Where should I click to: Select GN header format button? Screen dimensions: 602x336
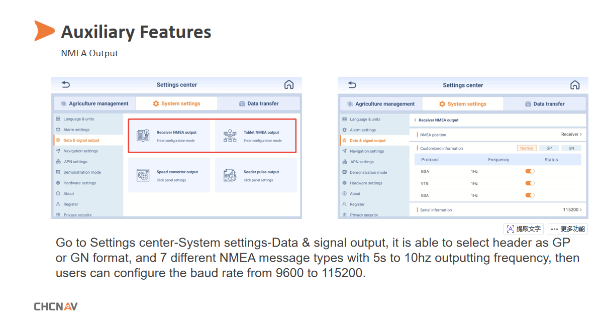(571, 148)
